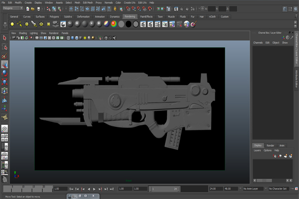Click the time slider at frame 10
The image size is (299, 199).
[22, 189]
